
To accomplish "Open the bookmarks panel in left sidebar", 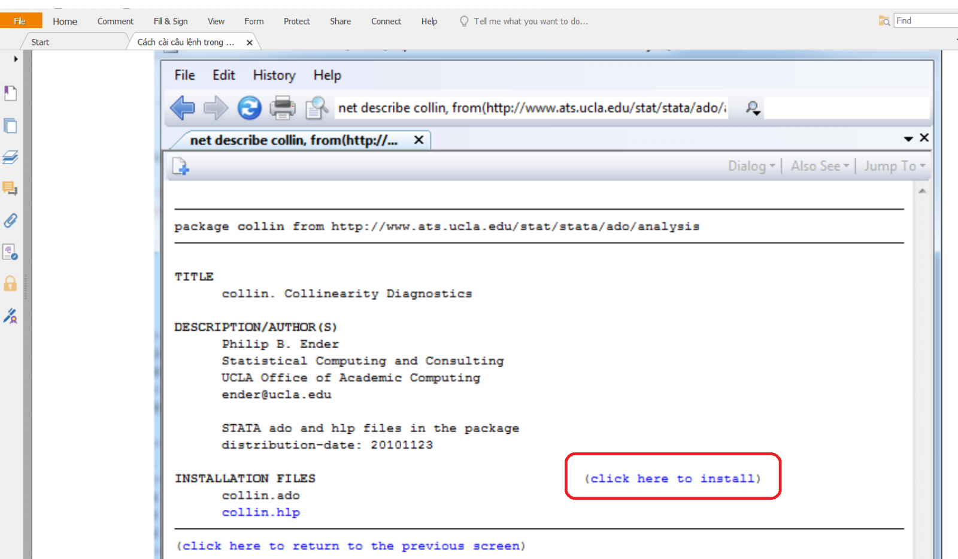I will pyautogui.click(x=10, y=93).
